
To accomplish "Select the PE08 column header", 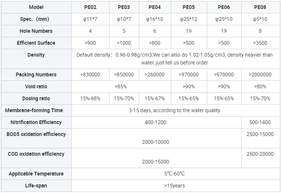I will 260,7.
